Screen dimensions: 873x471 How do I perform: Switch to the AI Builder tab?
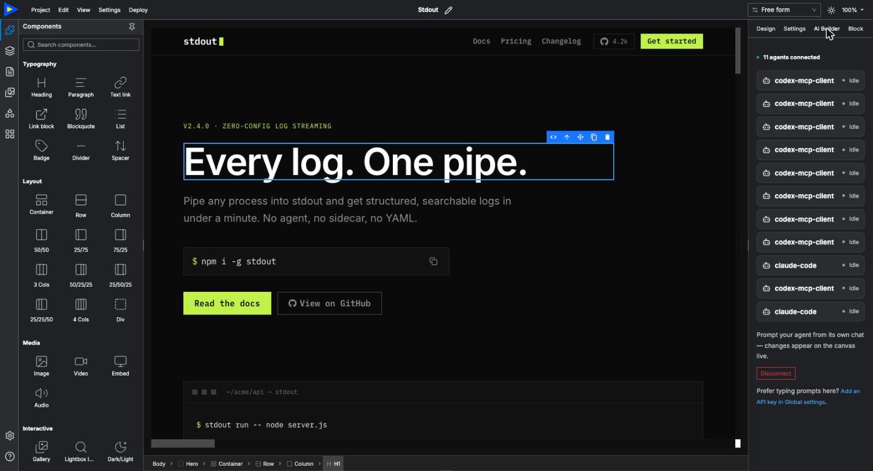[827, 29]
